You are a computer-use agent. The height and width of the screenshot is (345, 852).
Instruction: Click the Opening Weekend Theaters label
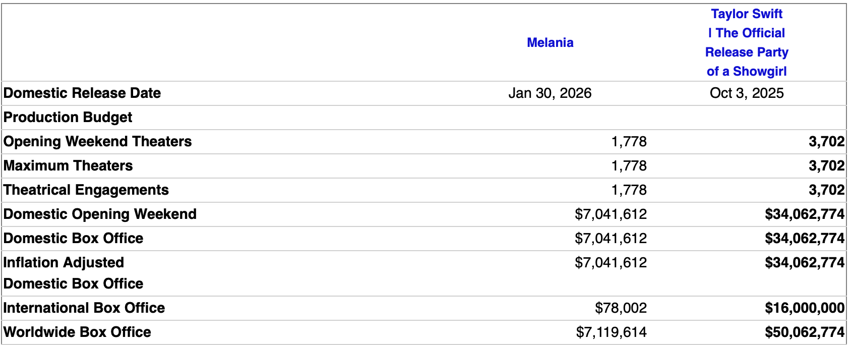[97, 142]
